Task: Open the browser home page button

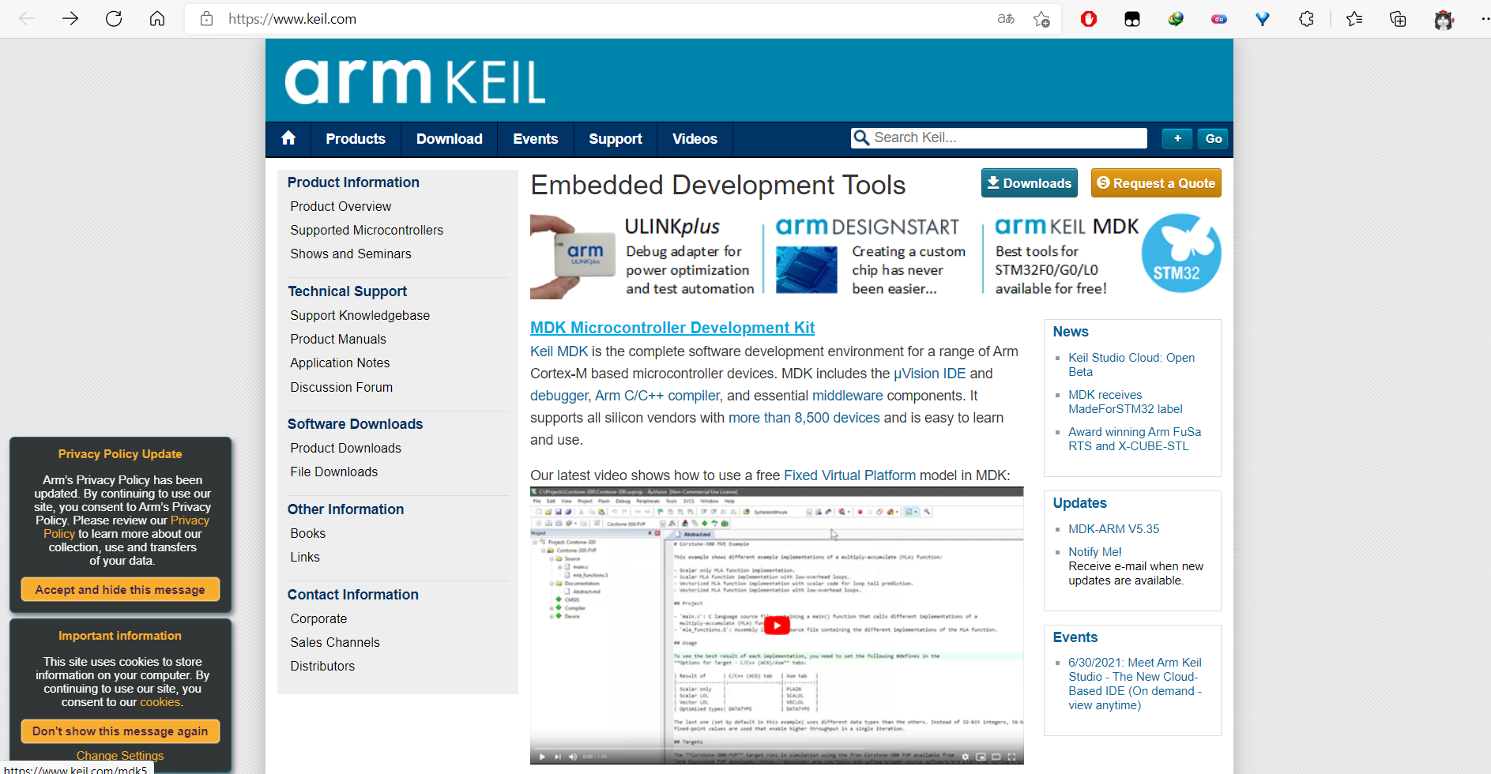Action: click(x=157, y=19)
